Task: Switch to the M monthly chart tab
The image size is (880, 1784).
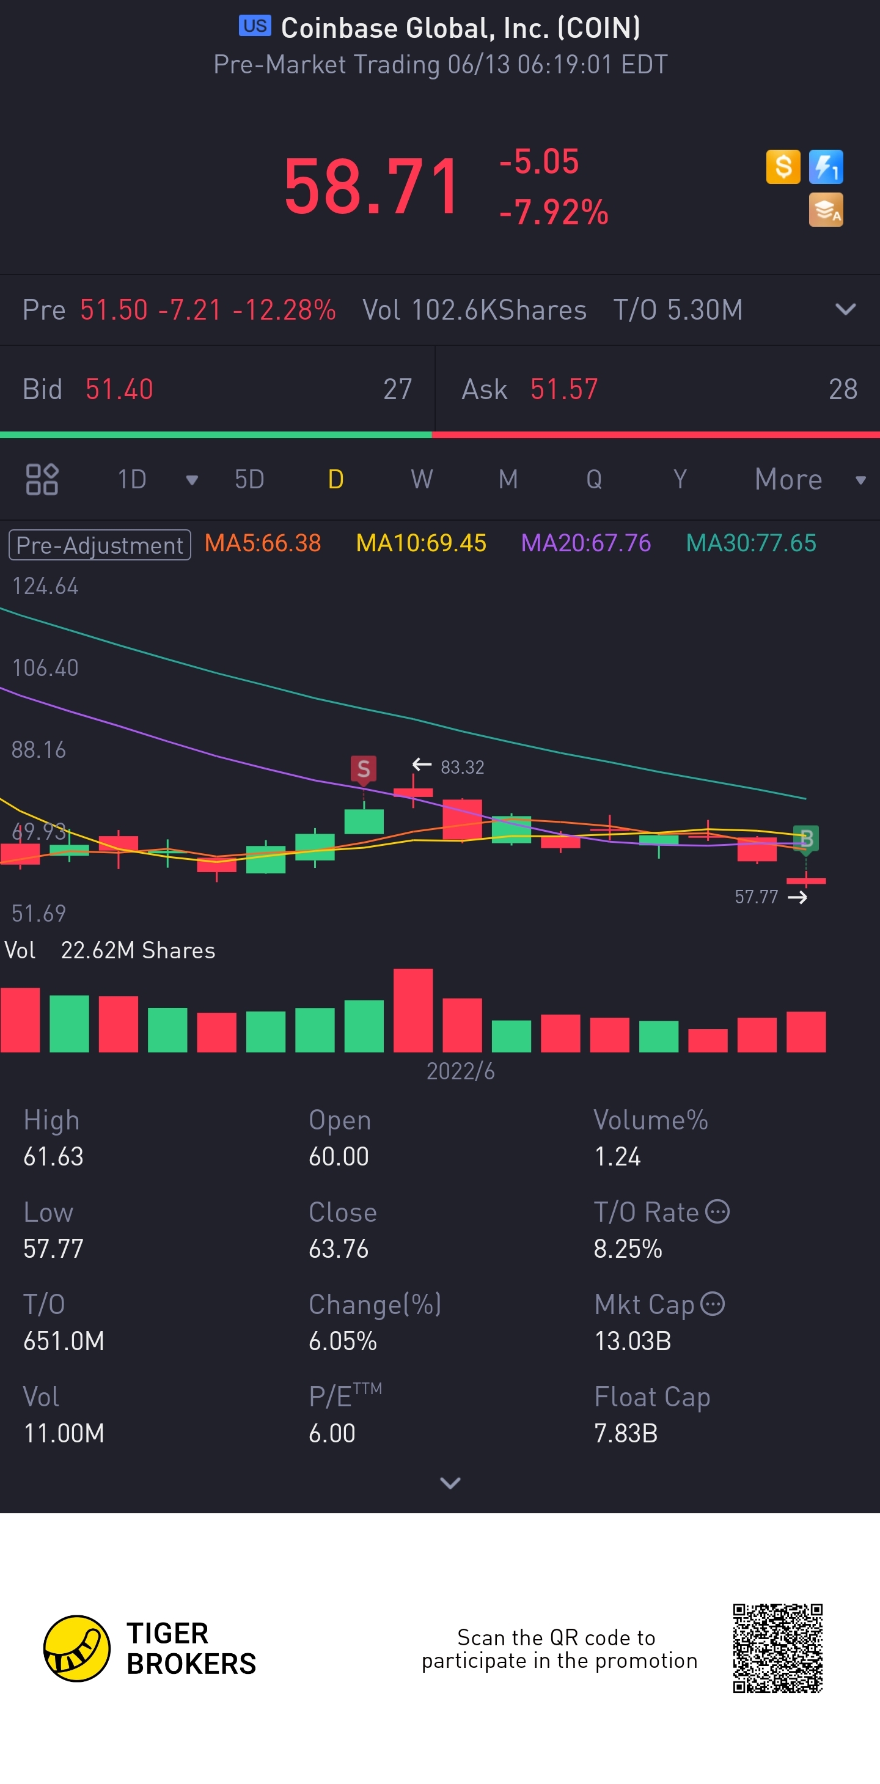Action: point(508,479)
